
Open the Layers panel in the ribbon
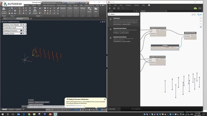pyautogui.click(x=89, y=10)
